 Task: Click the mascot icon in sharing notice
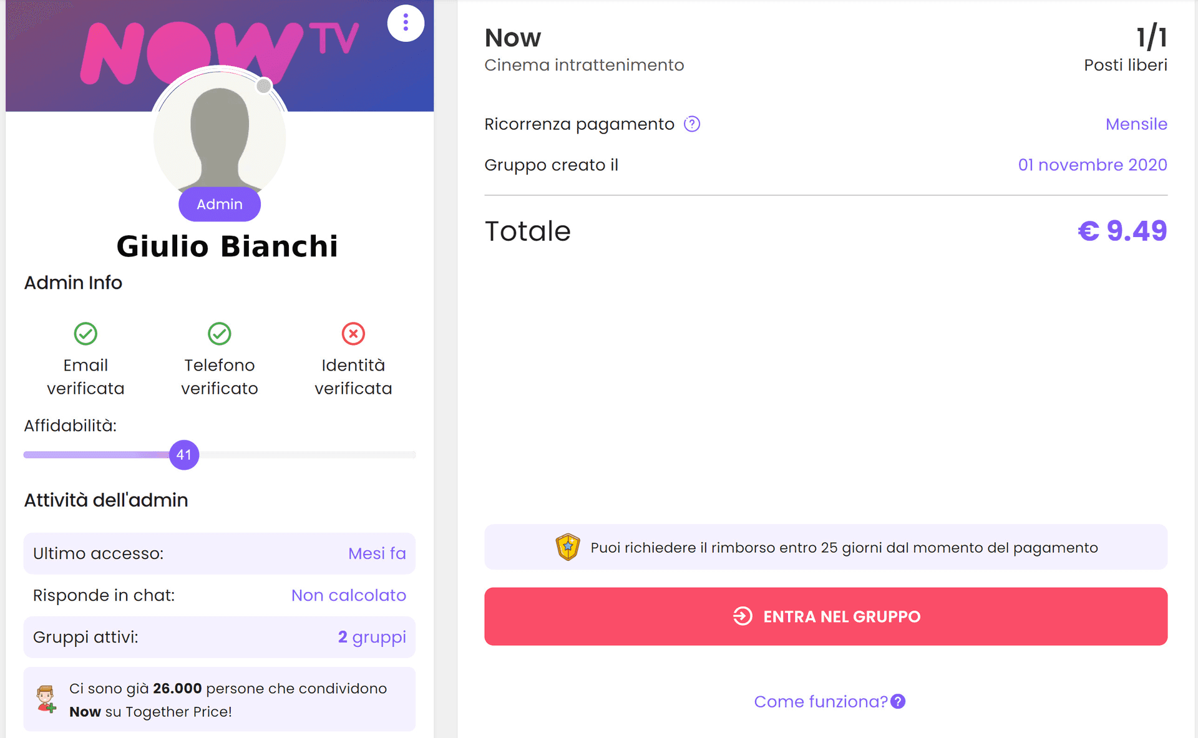[46, 699]
